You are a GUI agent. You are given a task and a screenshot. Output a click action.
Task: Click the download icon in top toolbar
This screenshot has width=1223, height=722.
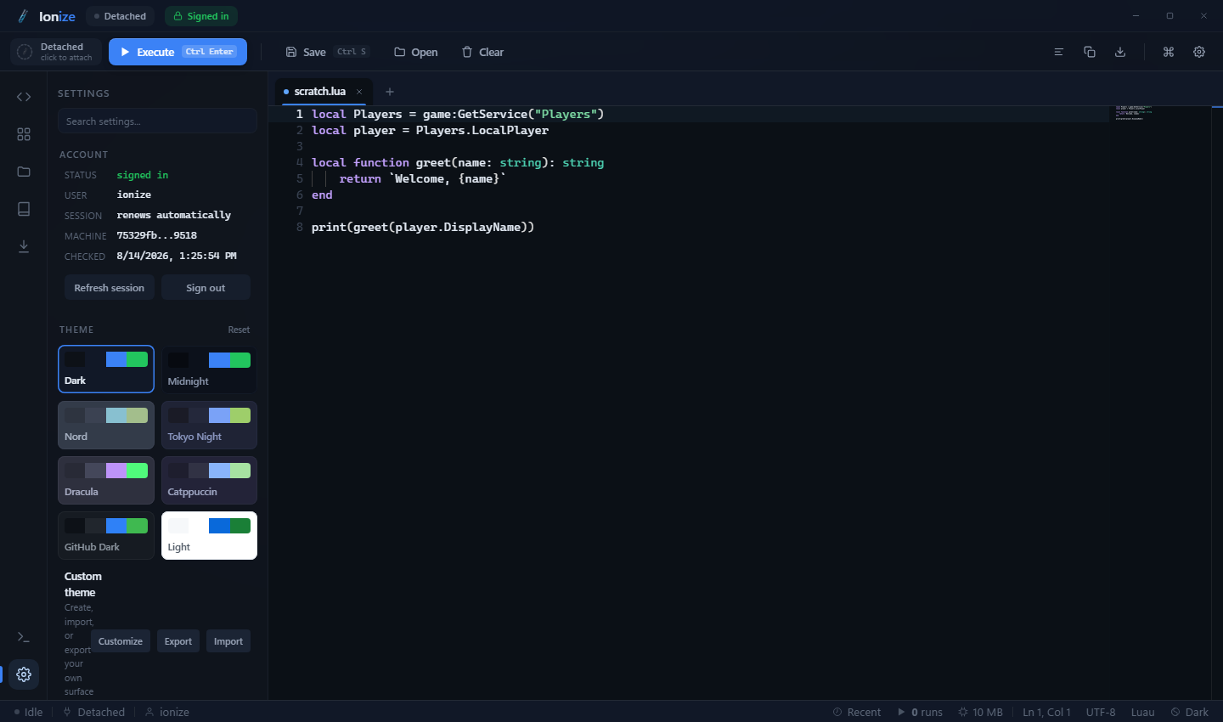(1120, 52)
